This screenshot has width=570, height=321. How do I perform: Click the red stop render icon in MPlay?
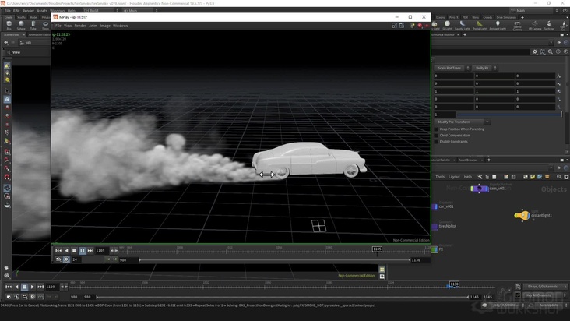[x=420, y=26]
